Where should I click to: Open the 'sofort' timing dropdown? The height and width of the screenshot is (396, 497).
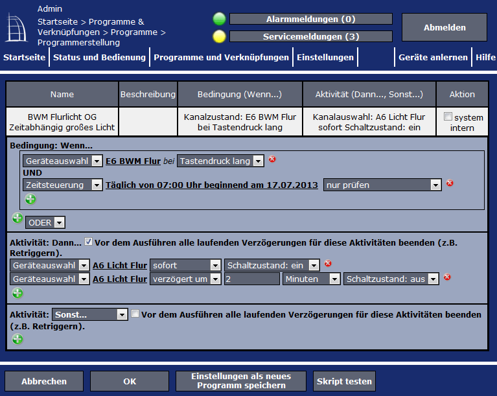185,265
